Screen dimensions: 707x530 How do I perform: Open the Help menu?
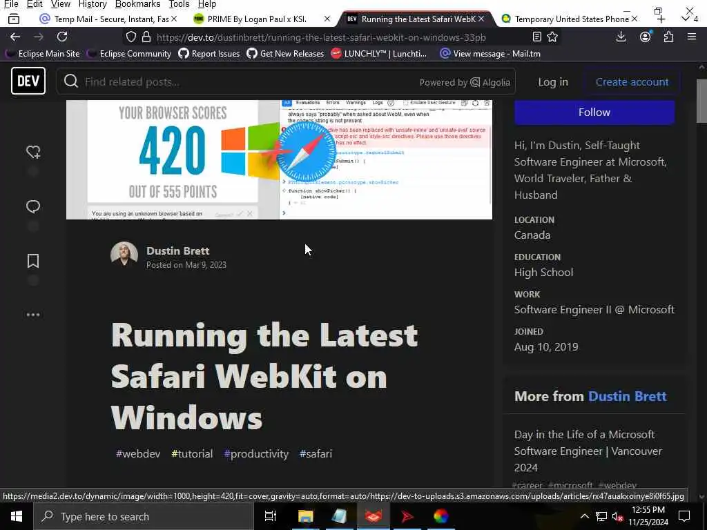click(207, 5)
